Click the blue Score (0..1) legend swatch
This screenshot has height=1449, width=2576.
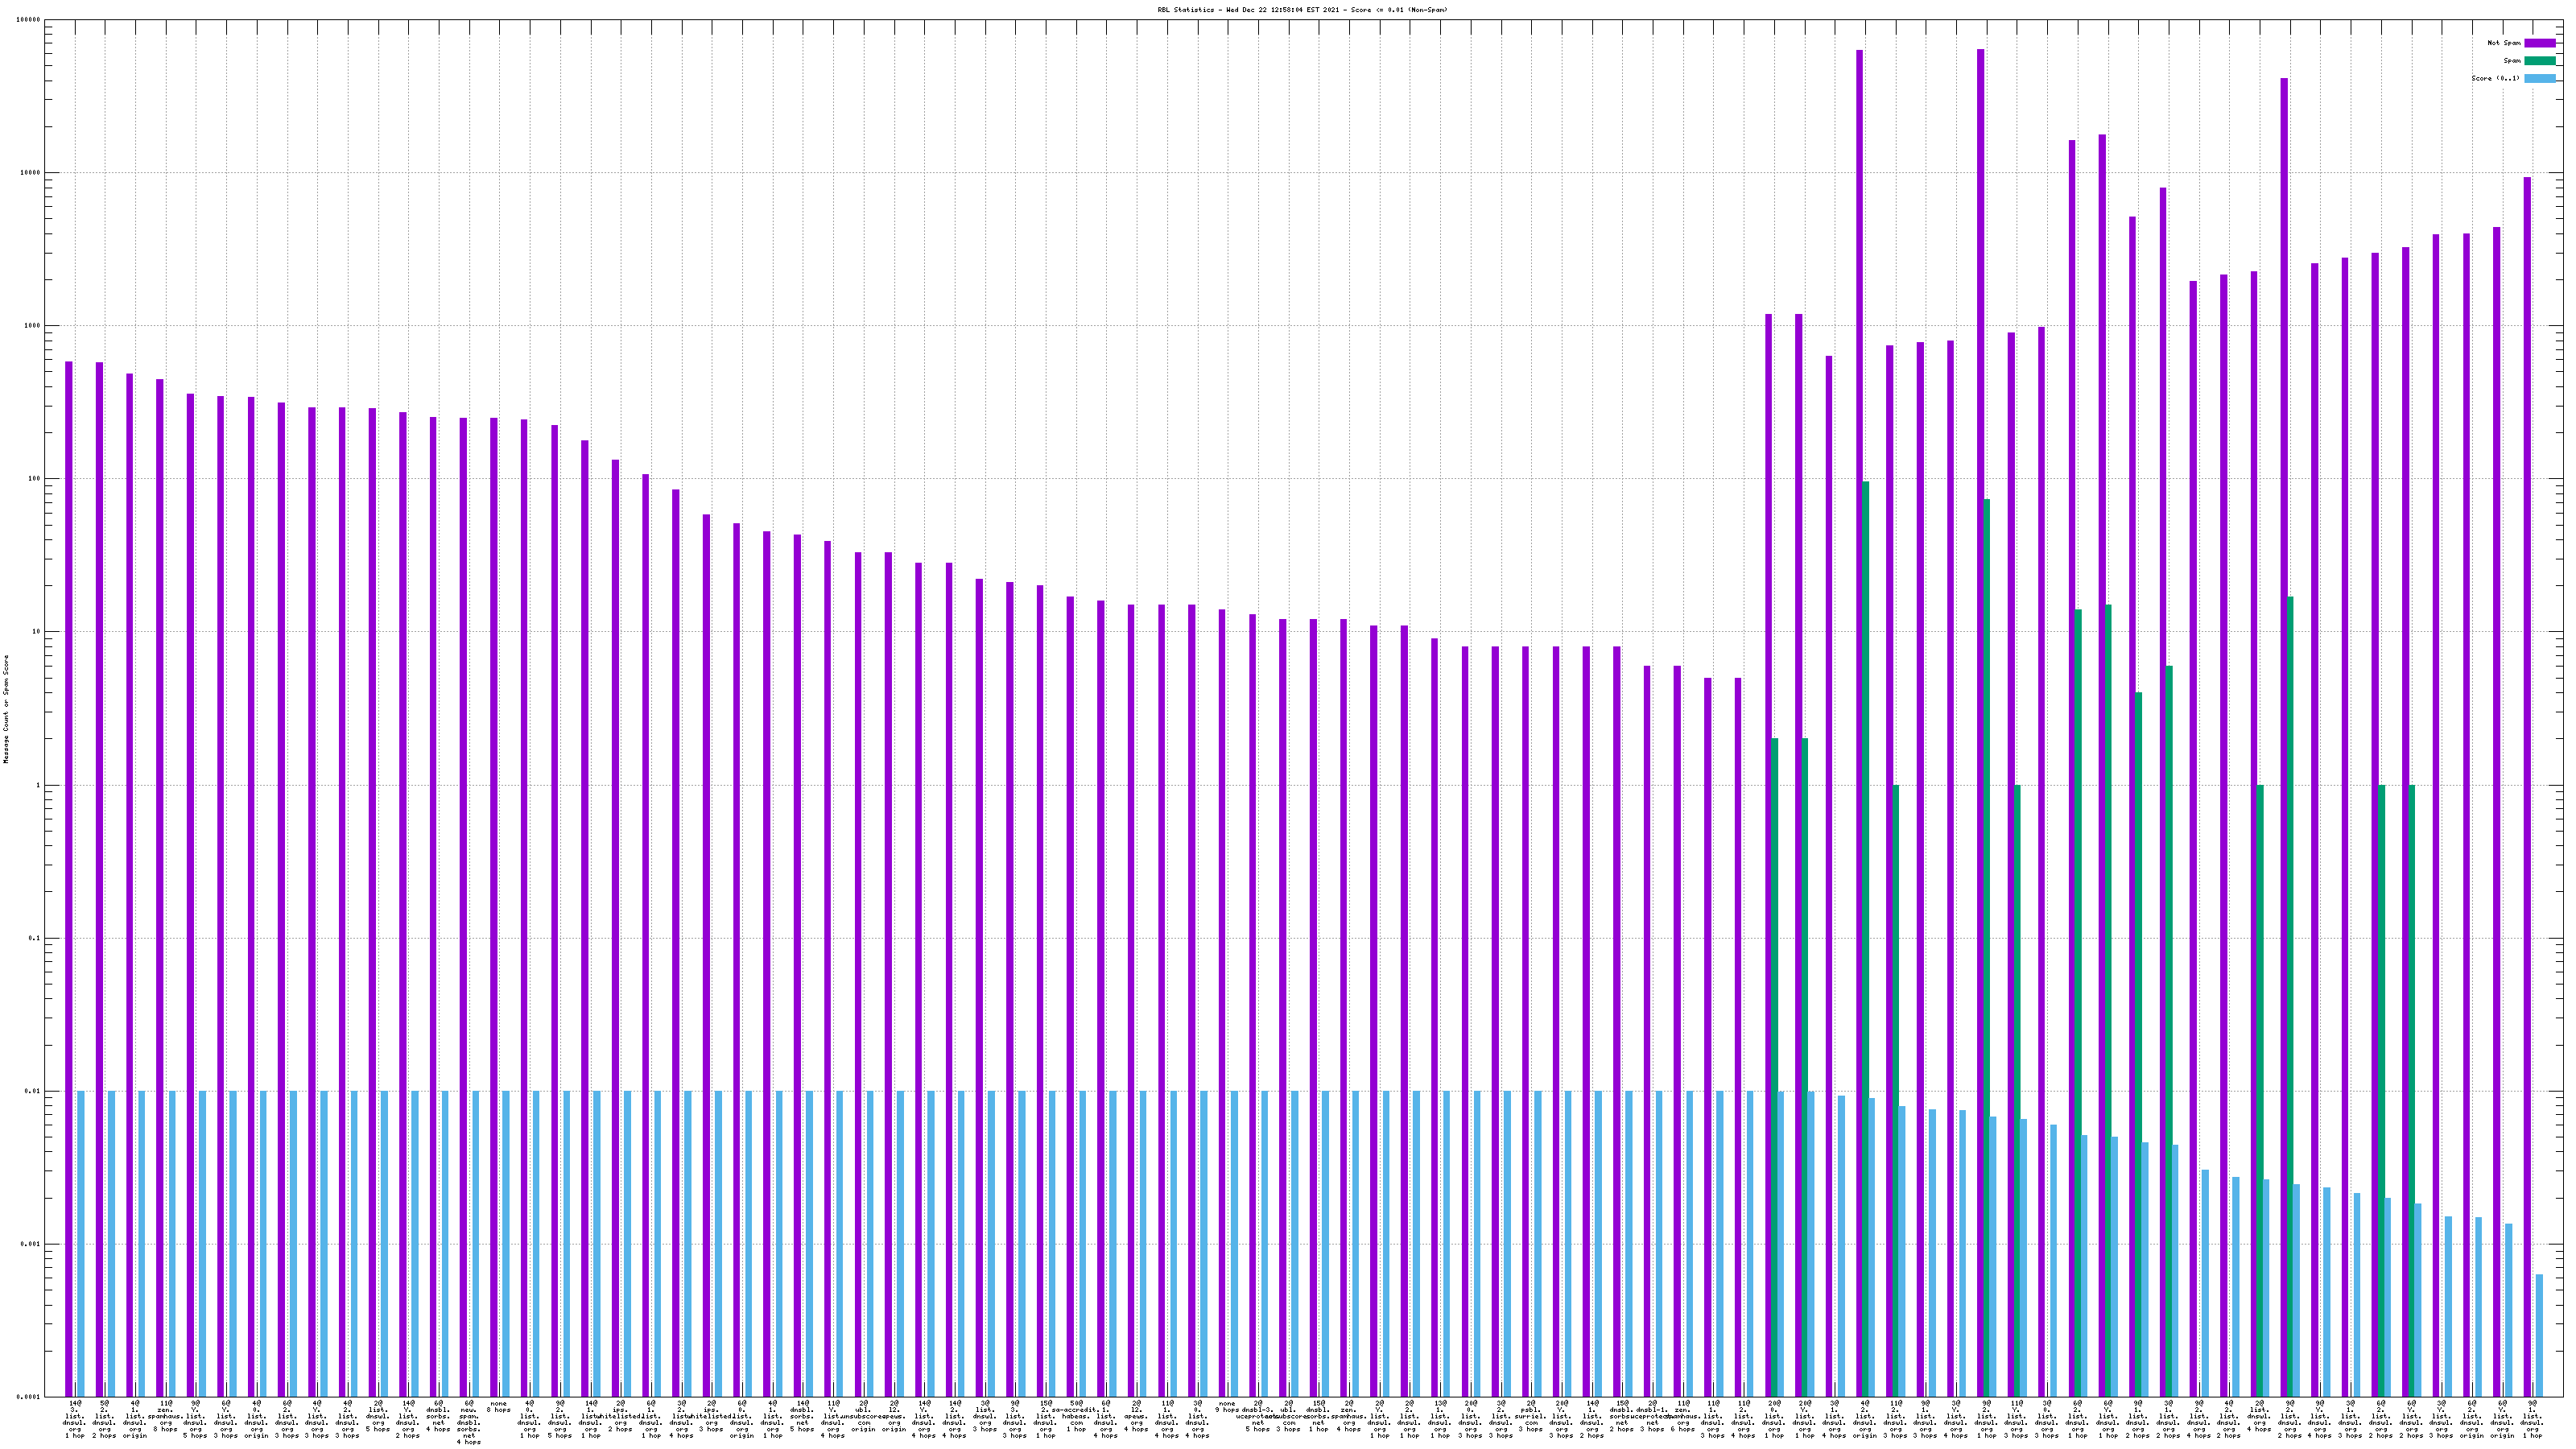point(2539,79)
